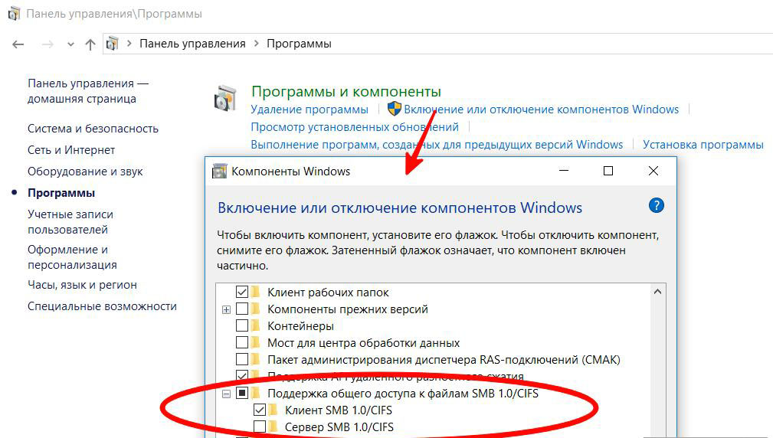Select Сервер SMB 1.0/CIFS row text
Viewport: 773px width, 438px height.
(339, 427)
